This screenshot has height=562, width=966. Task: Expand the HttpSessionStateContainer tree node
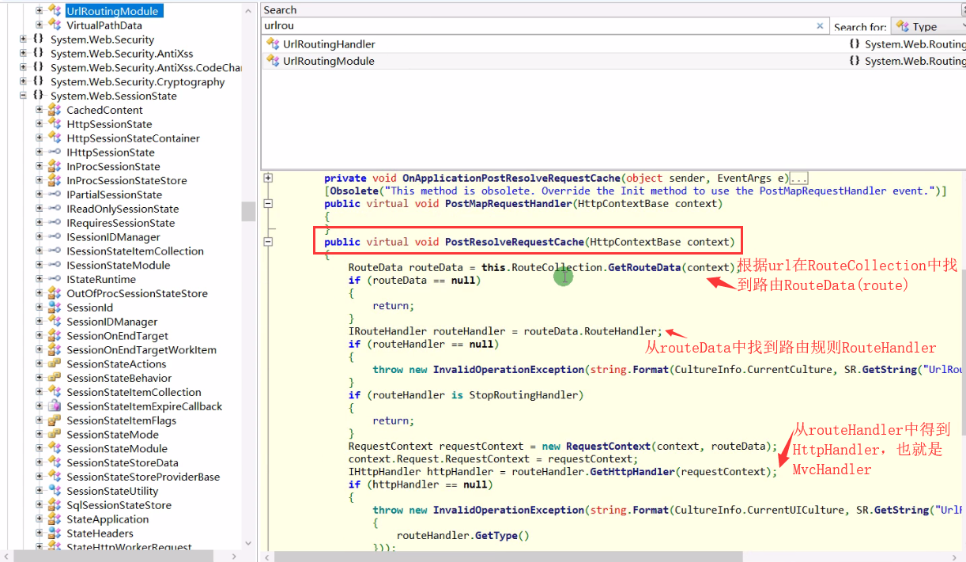coord(40,138)
